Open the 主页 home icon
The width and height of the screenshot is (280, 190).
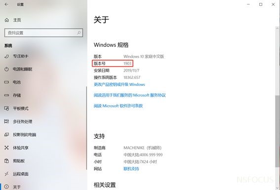6,20
